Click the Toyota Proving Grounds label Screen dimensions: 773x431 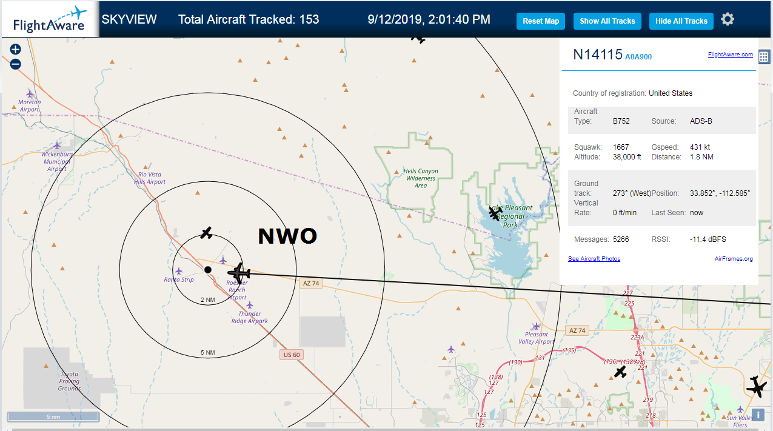[x=69, y=381]
